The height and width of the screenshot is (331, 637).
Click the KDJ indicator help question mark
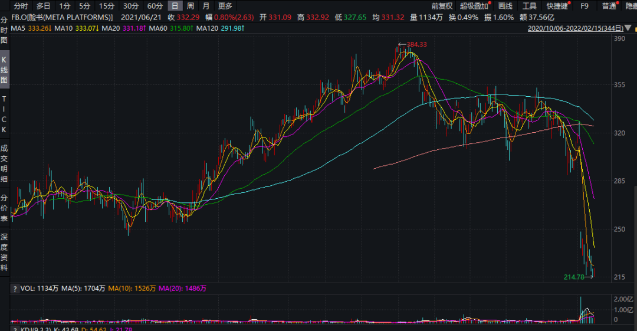15,327
